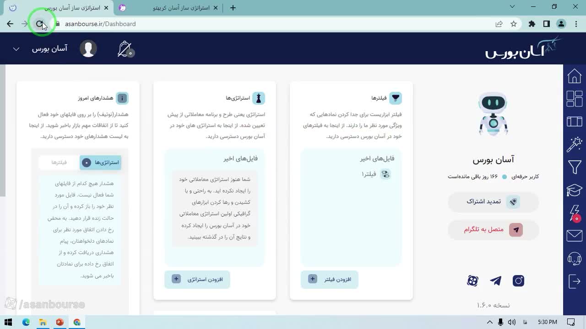Open Edge from the taskbar
Image resolution: width=586 pixels, height=329 pixels.
coord(26,322)
